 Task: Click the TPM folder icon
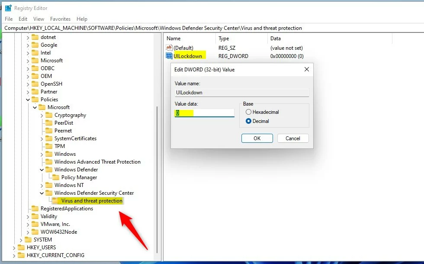49,146
